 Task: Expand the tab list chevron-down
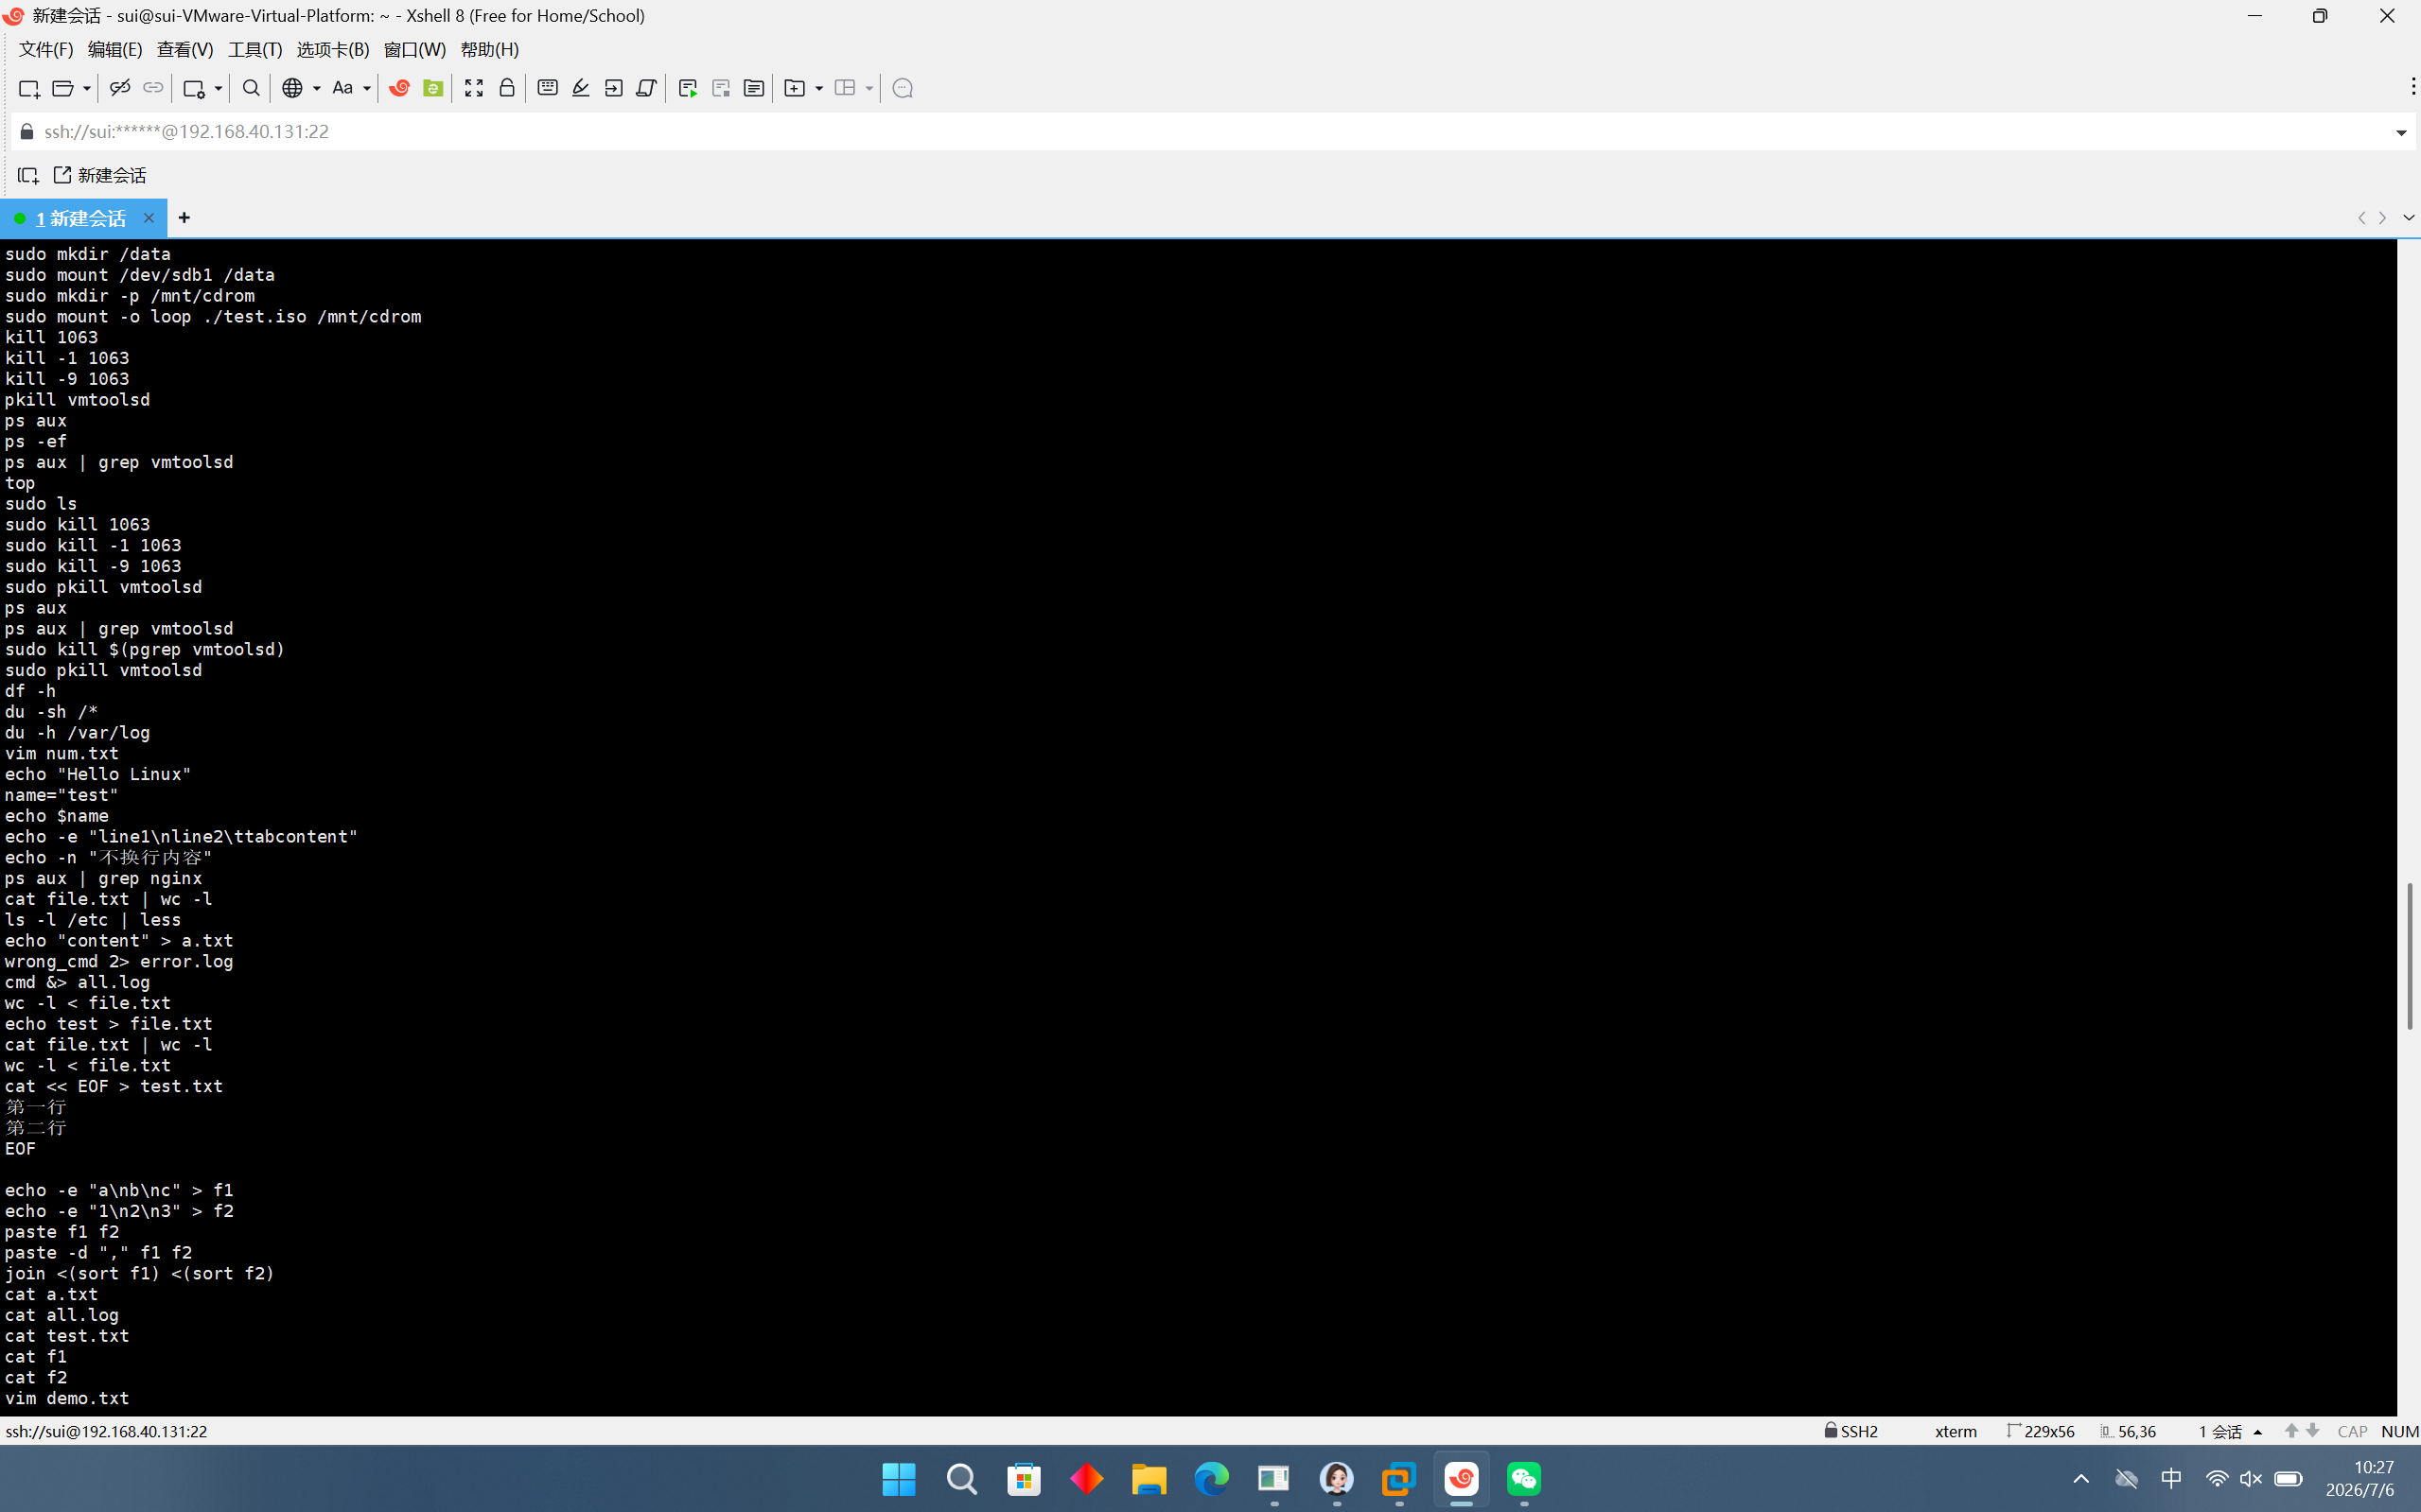coord(2408,218)
